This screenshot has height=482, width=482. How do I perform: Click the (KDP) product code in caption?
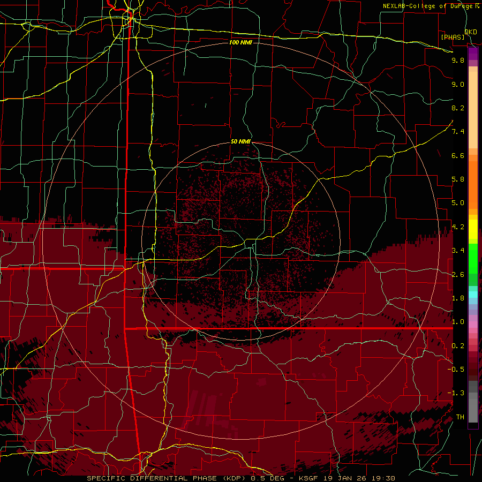(234, 478)
